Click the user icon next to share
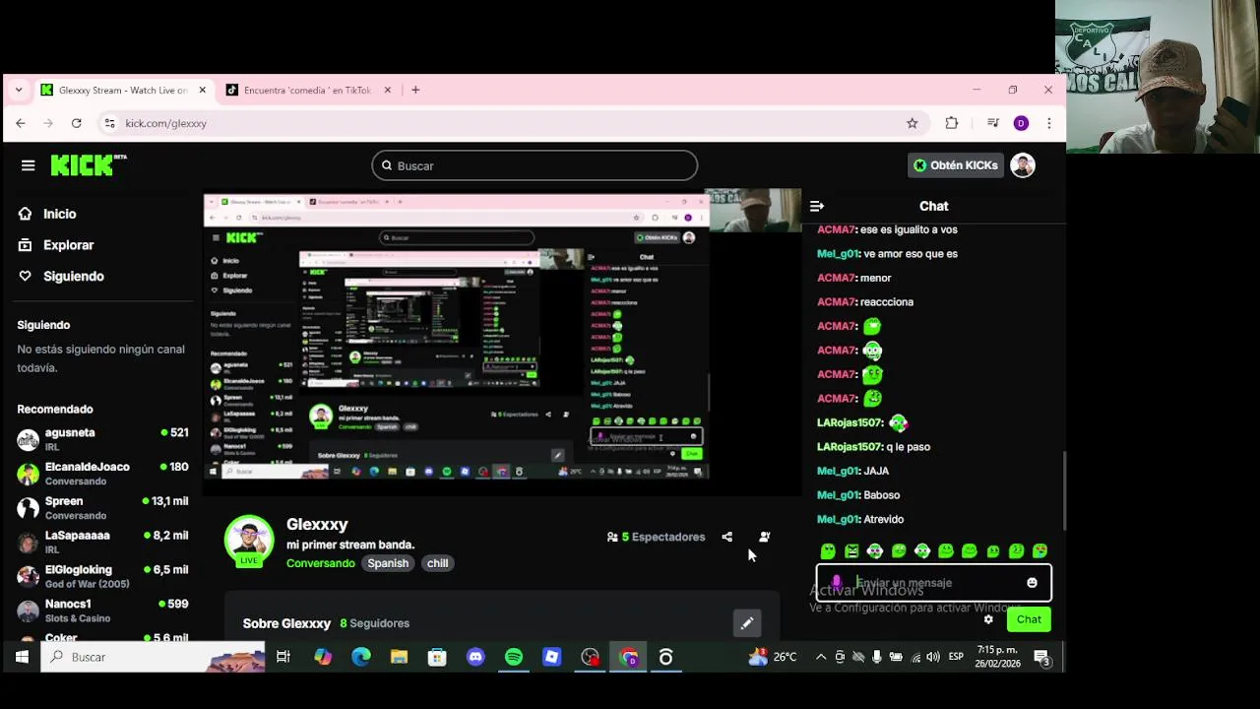 (764, 537)
